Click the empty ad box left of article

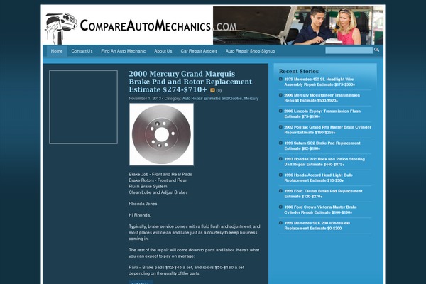click(x=83, y=107)
